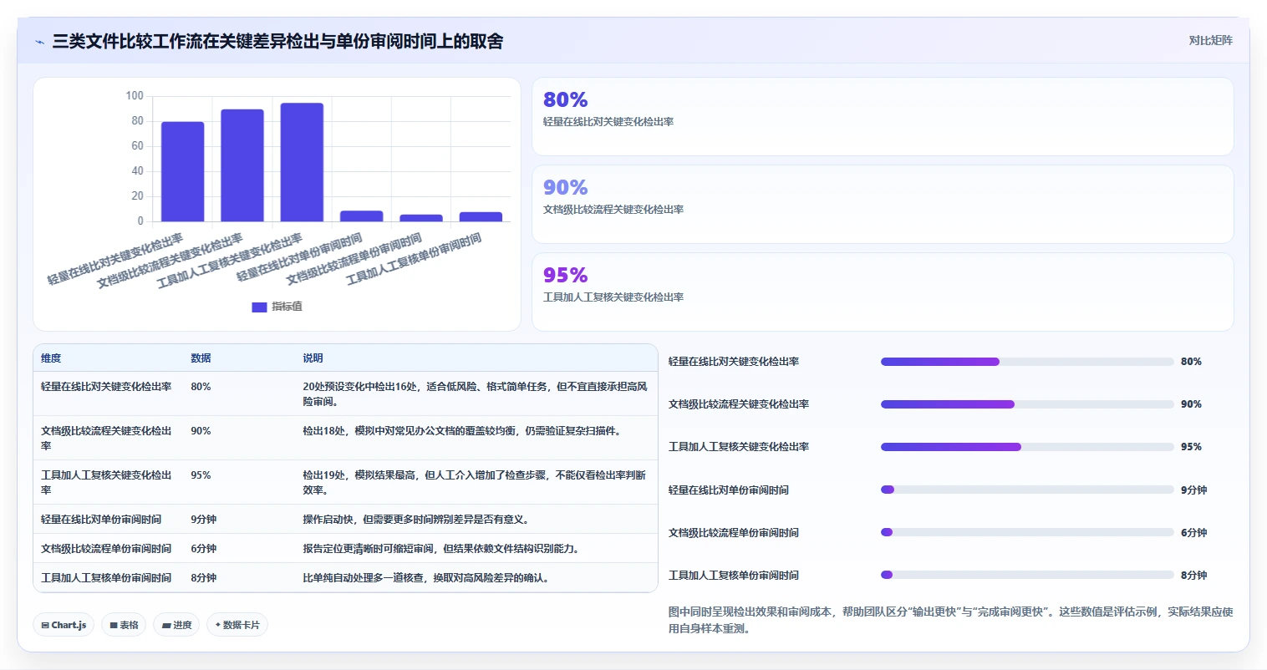Click the chart bar for 轻量在线比对单份审阅时间

tap(361, 216)
